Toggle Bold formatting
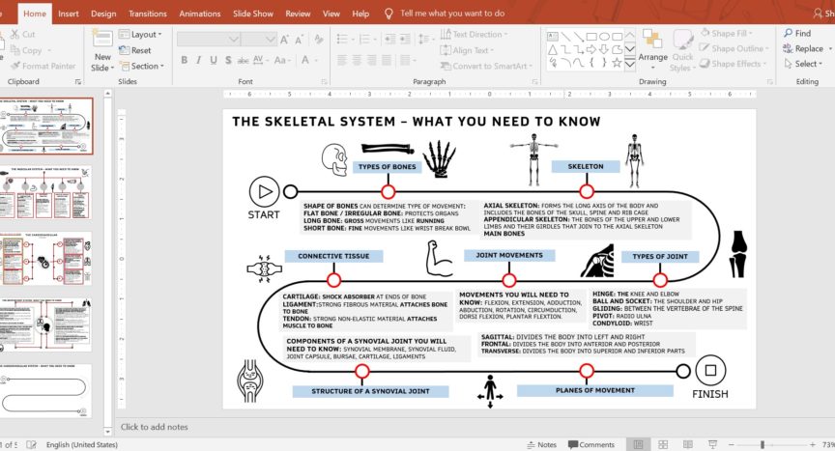 pos(184,60)
